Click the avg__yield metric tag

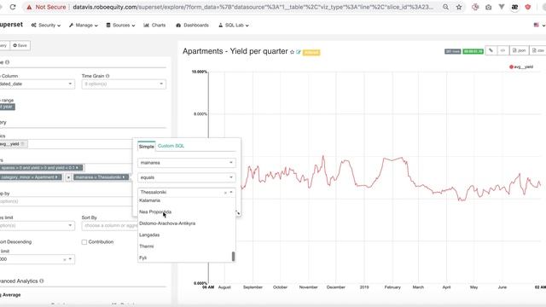[x=13, y=144]
